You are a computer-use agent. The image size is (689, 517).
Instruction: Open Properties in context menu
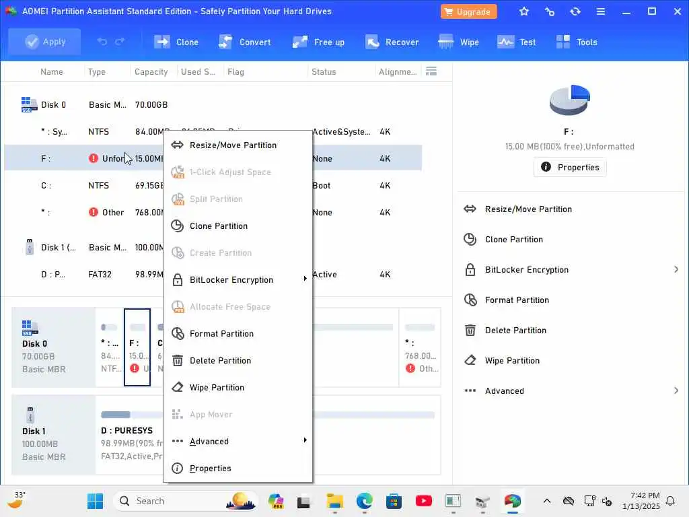point(238,469)
